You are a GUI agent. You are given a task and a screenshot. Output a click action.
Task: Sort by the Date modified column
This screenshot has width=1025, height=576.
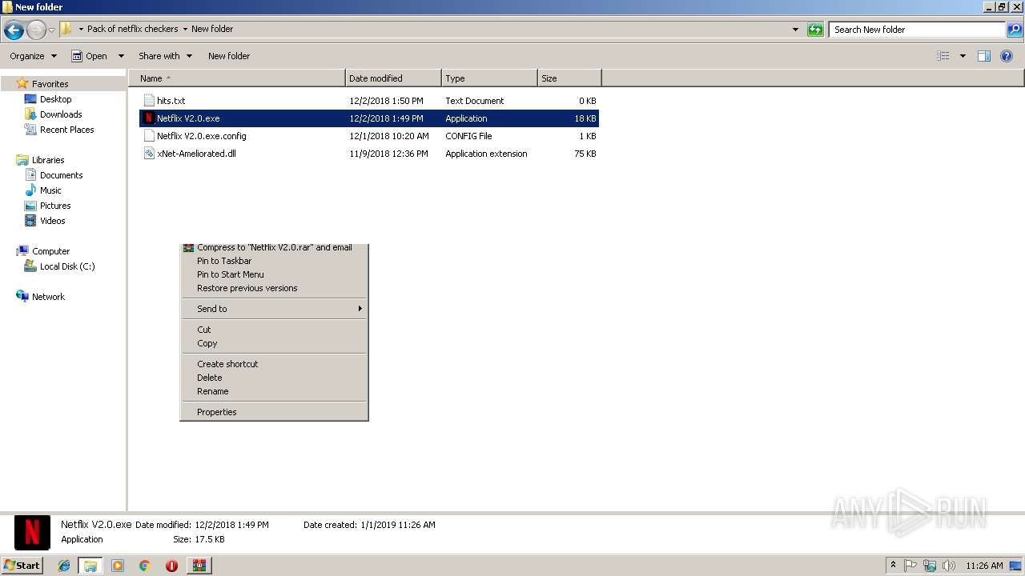pos(393,78)
